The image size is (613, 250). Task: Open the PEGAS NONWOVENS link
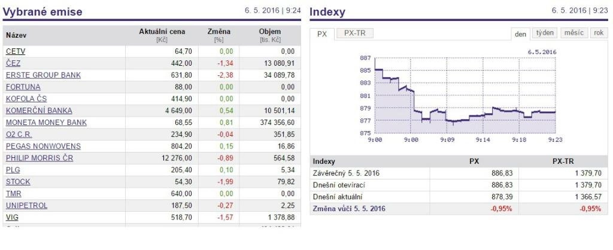(43, 146)
